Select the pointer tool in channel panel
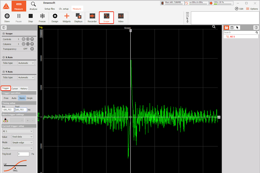260x173 pixels. pos(237,27)
